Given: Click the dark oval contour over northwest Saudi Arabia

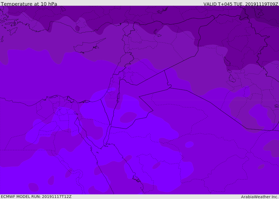Looking at the screenshot, I should [128, 117].
